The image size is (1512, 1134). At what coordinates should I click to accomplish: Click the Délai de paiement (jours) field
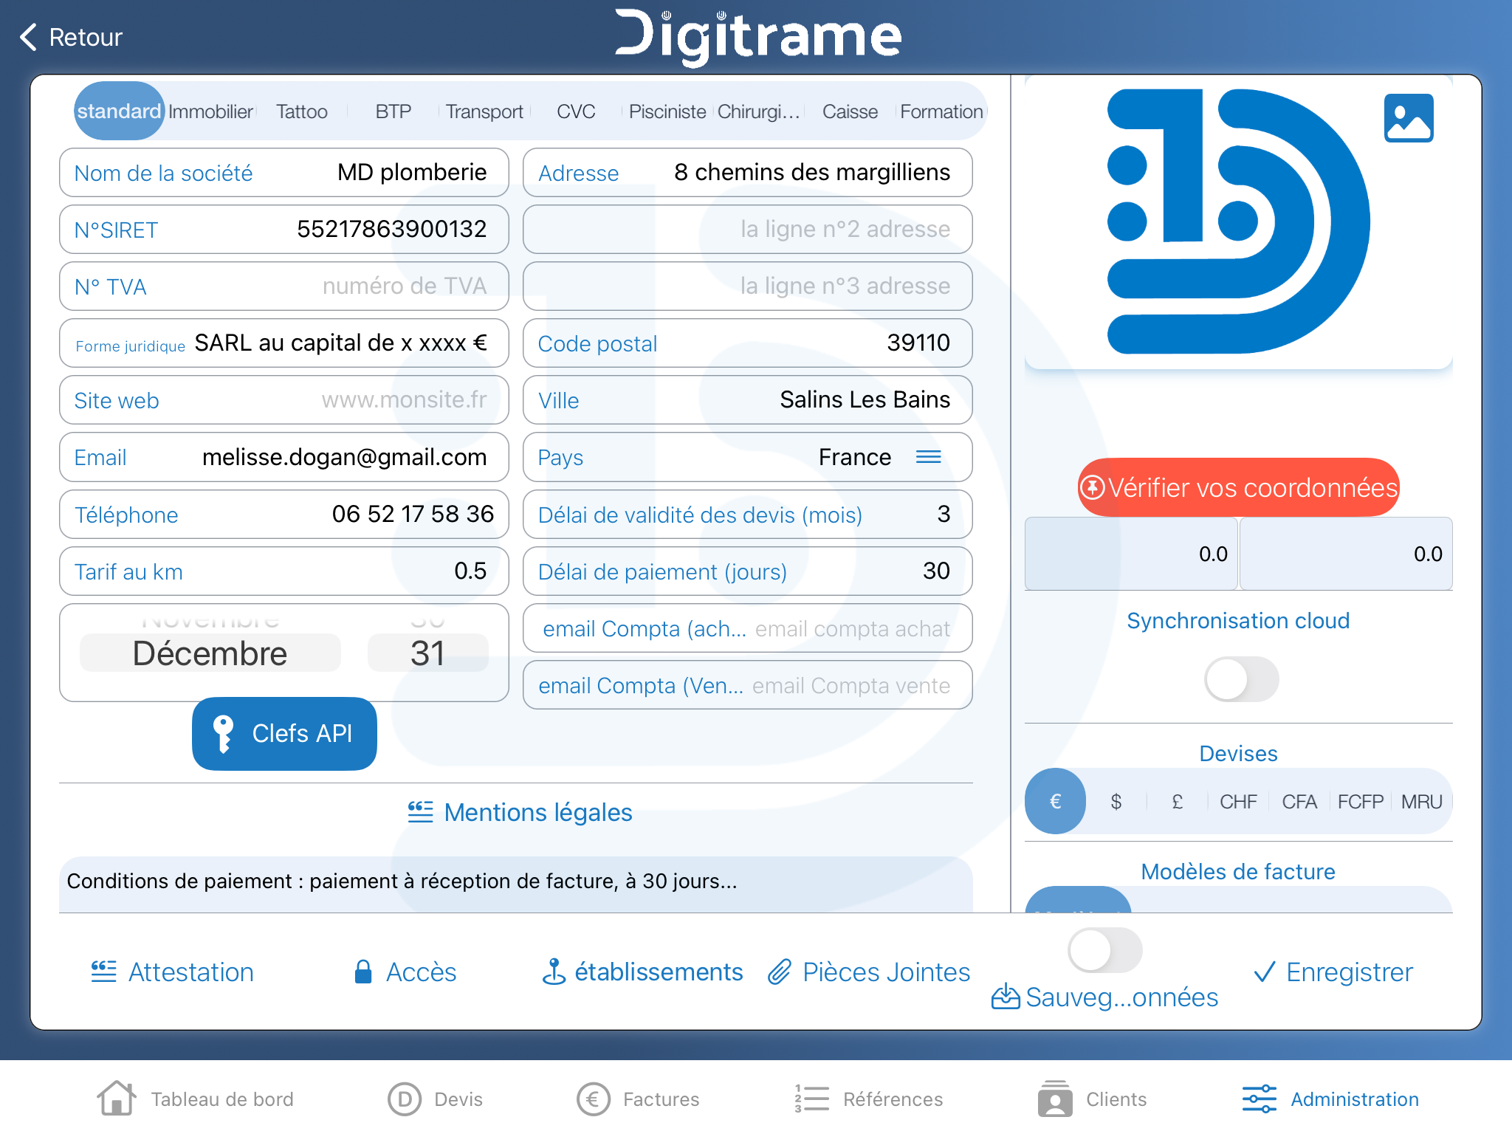747,571
